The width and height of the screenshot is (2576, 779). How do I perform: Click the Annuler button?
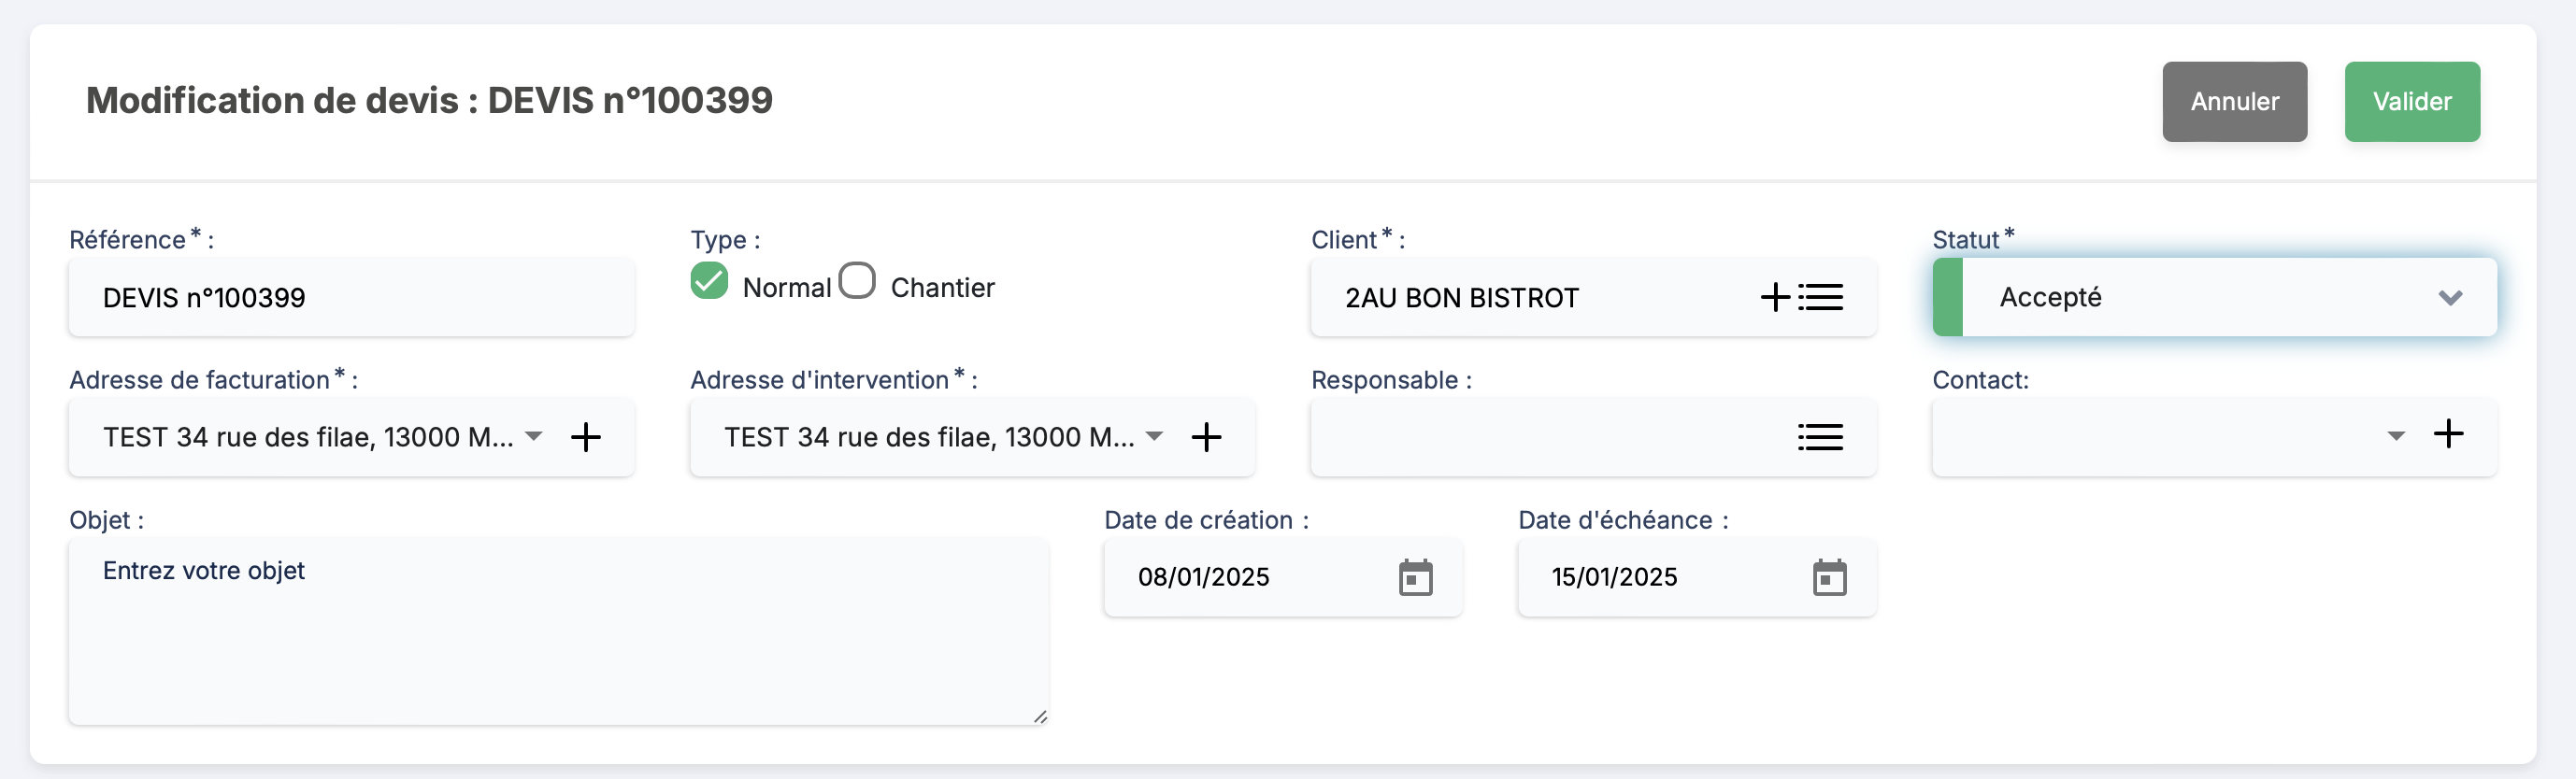(2234, 102)
